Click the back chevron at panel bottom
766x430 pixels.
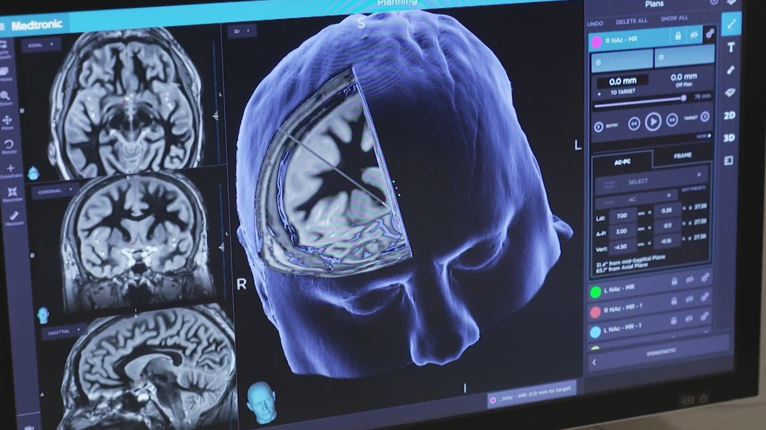pos(594,362)
